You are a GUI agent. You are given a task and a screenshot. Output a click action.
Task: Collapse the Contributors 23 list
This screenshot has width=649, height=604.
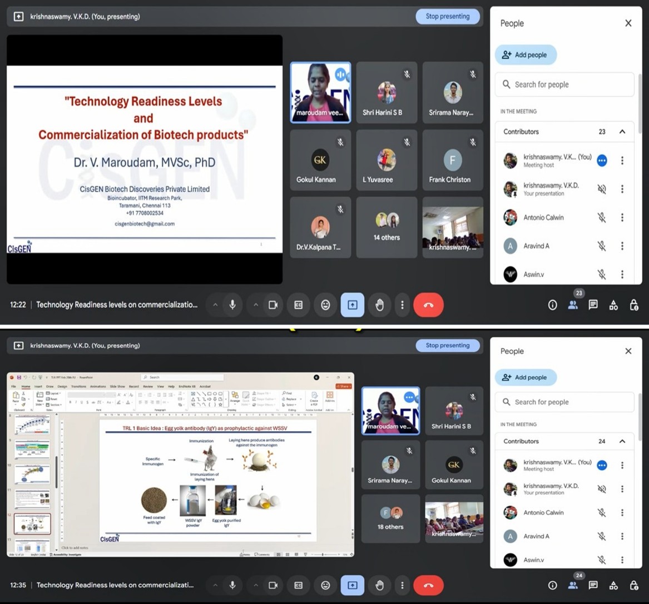point(622,132)
